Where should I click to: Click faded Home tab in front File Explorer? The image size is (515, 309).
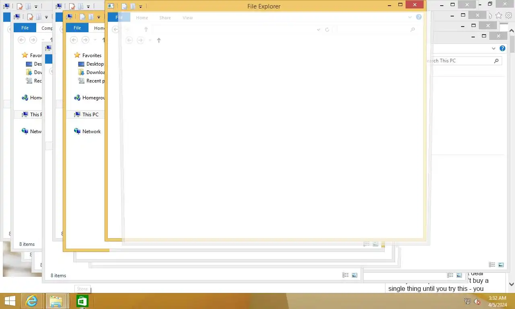point(142,18)
